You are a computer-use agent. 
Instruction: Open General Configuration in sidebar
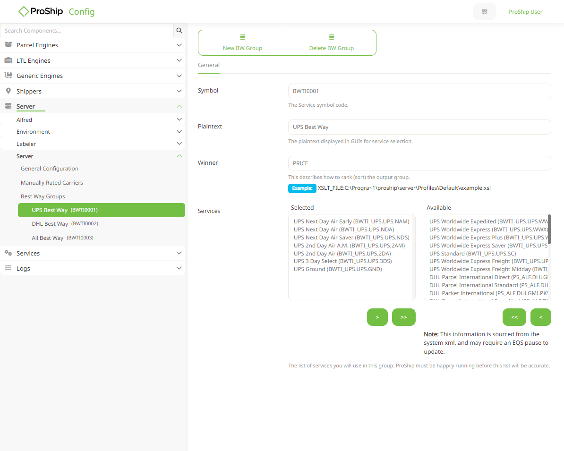(x=50, y=168)
